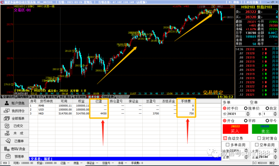Viewport: 279px width, 166px height.
Task: Enable 多单启用 checkbox
Action: (227, 145)
